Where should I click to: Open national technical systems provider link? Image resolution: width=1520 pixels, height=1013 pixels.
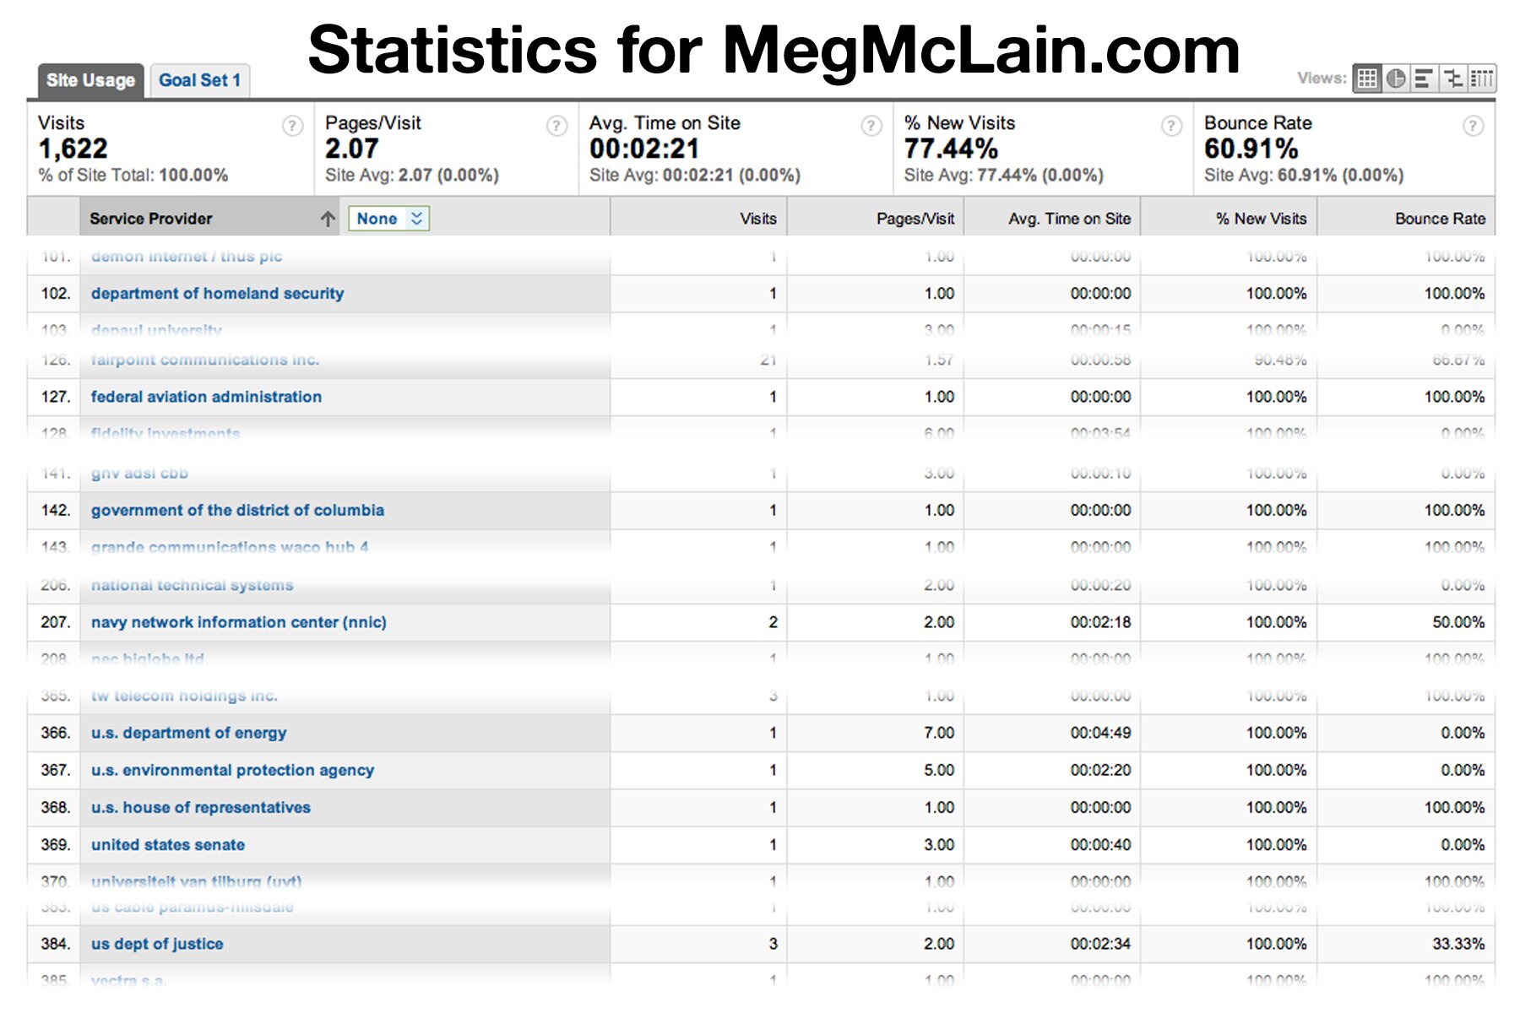(x=193, y=585)
